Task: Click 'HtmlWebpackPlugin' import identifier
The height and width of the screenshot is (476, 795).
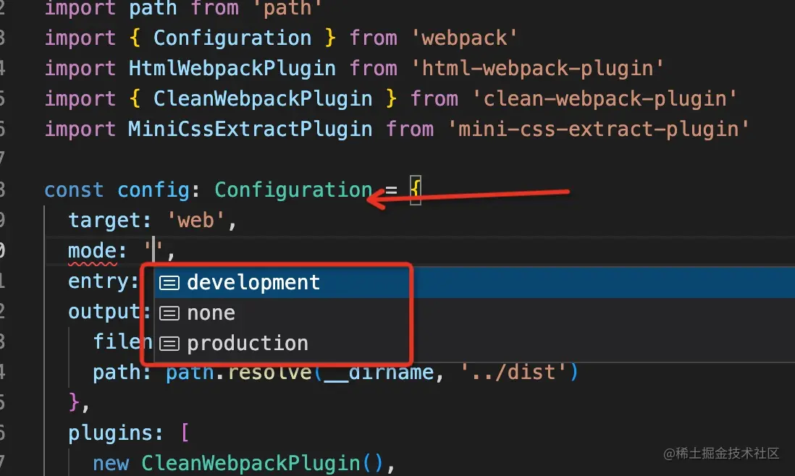Action: pos(232,68)
